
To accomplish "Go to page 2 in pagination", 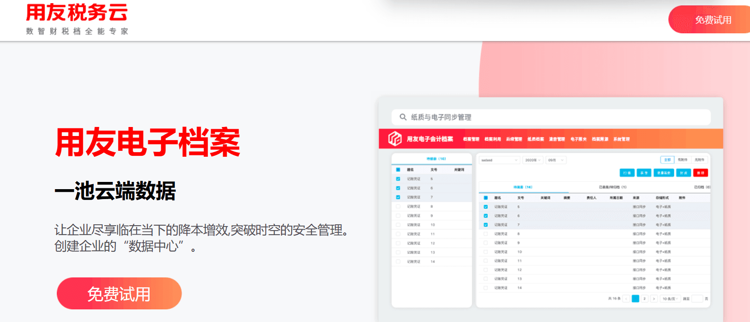I will point(645,299).
